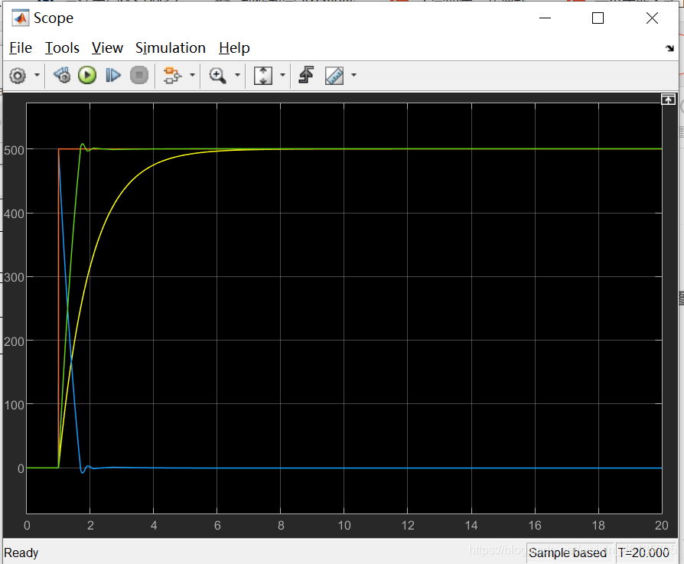Screen dimensions: 684x564
Task: Open the File menu
Action: coord(21,48)
